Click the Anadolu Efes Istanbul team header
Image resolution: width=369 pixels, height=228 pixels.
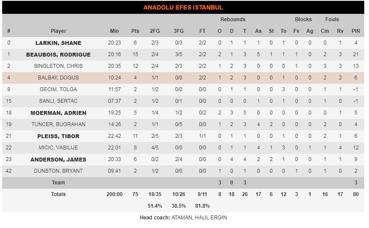point(183,7)
